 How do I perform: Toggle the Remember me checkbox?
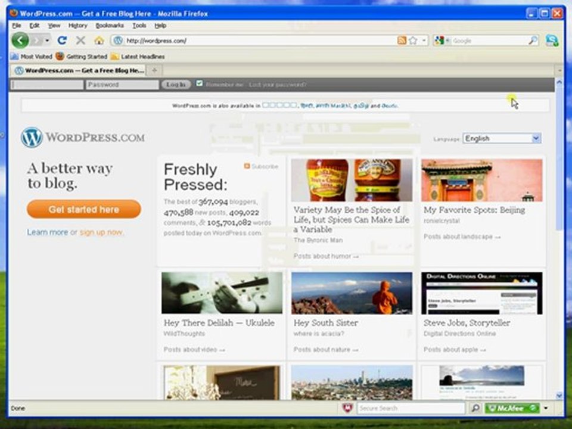tap(199, 83)
